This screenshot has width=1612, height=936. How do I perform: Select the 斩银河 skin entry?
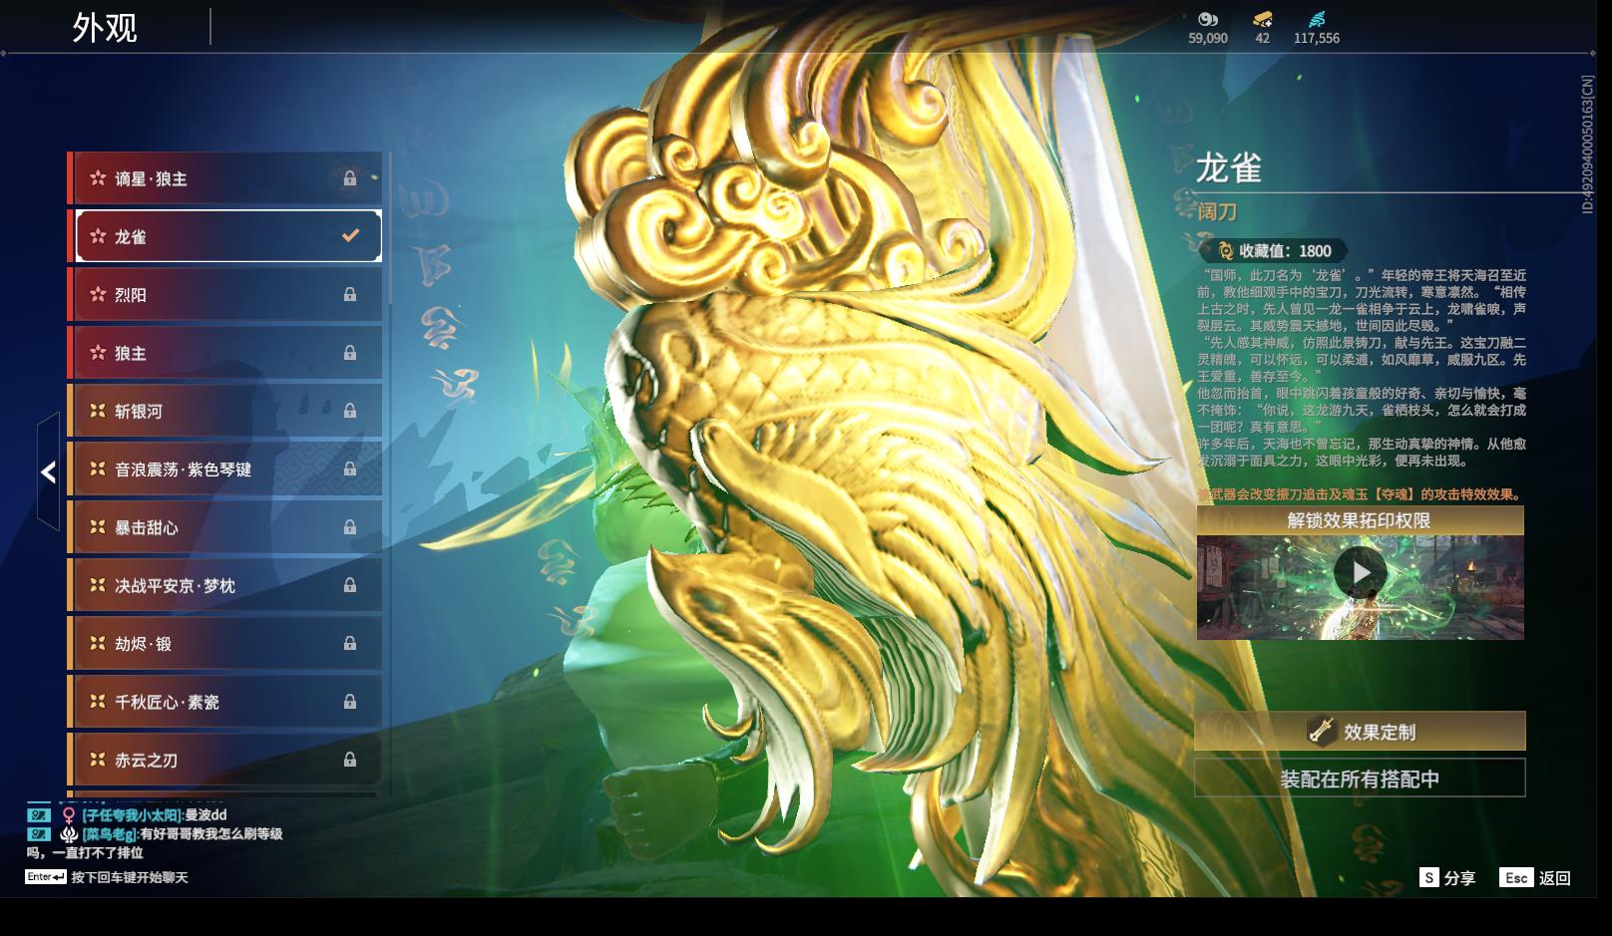[x=225, y=411]
